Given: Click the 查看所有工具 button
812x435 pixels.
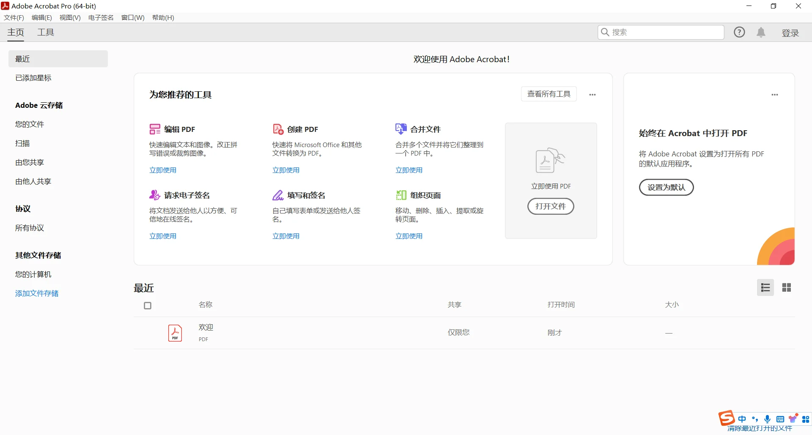Looking at the screenshot, I should [549, 94].
